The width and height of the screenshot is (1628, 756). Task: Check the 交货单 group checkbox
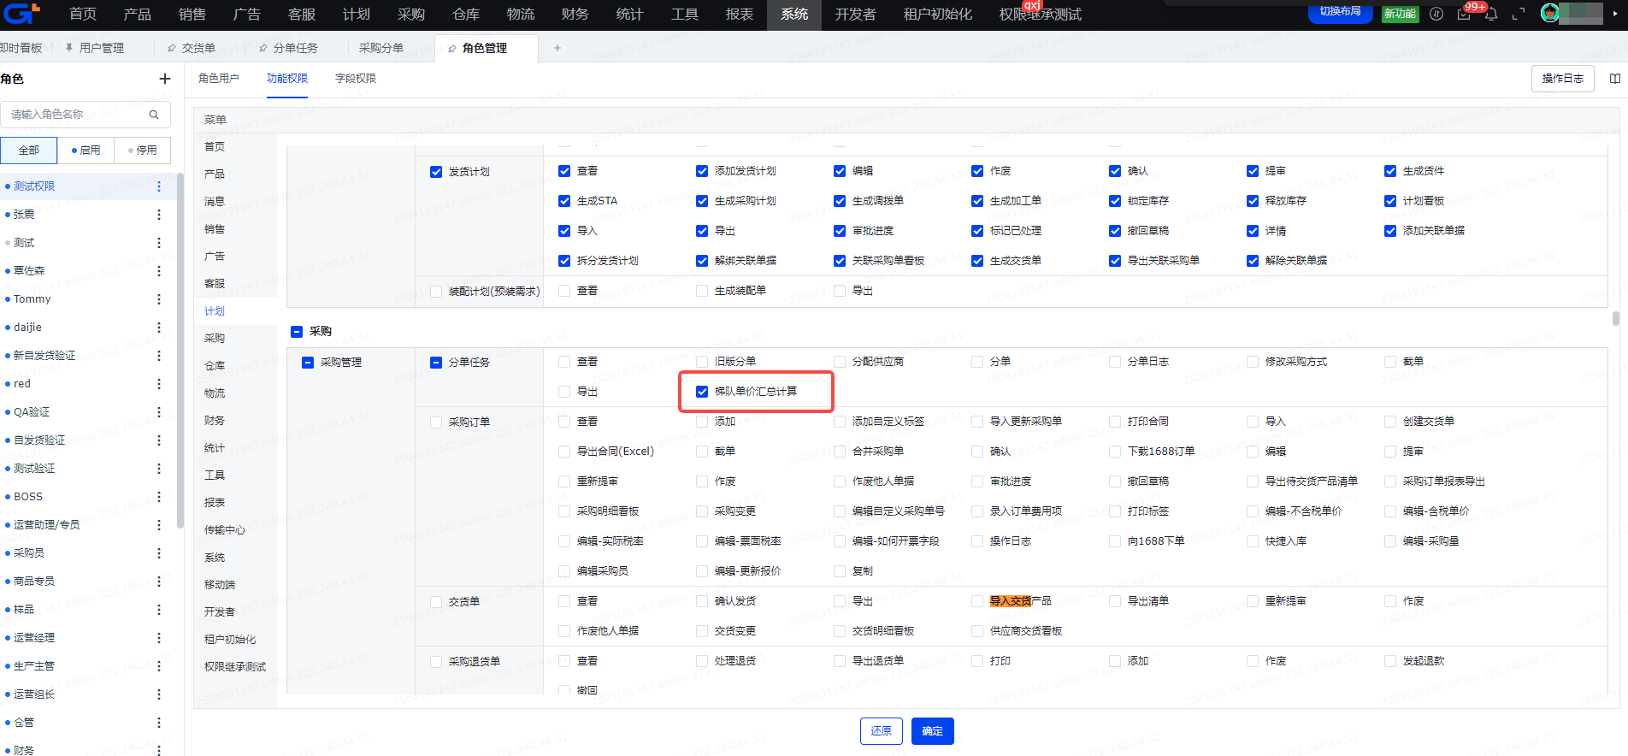(x=436, y=602)
